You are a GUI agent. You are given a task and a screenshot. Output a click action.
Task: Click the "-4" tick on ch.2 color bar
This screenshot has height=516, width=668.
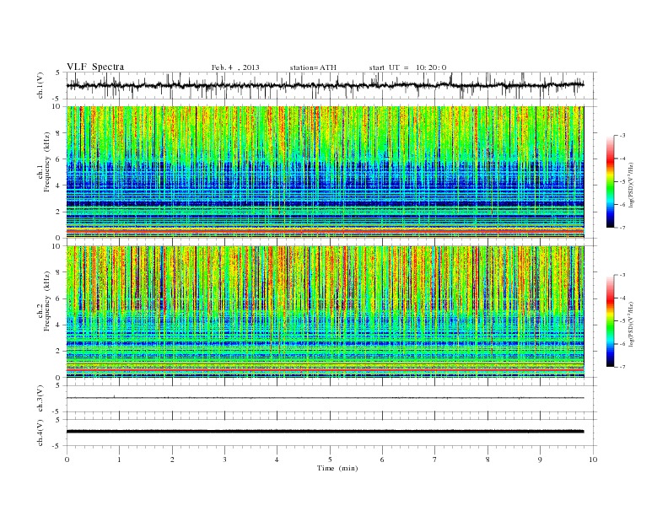[622, 298]
